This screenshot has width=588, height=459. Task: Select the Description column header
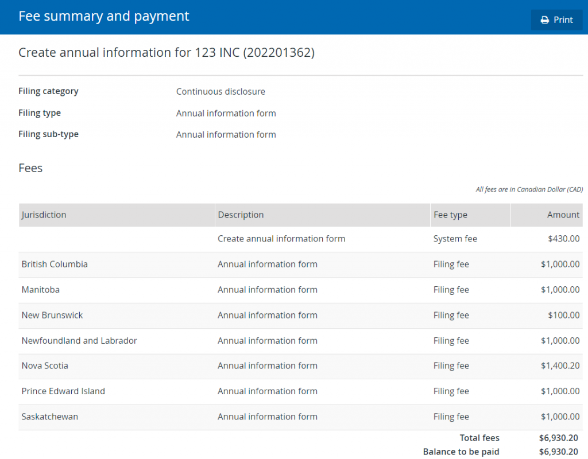(x=241, y=215)
